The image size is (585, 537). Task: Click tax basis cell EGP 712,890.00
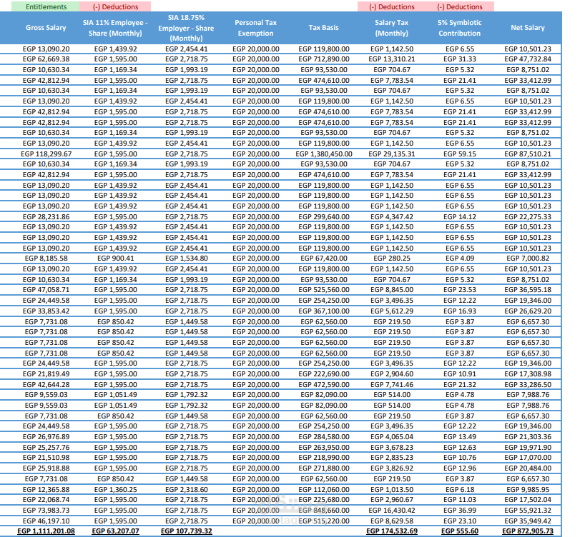[x=323, y=59]
